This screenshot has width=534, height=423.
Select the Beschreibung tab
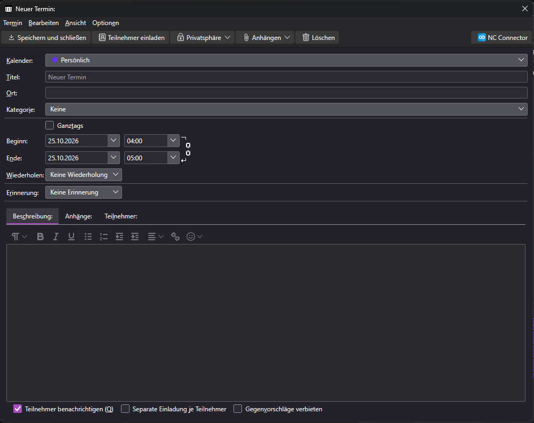(33, 216)
